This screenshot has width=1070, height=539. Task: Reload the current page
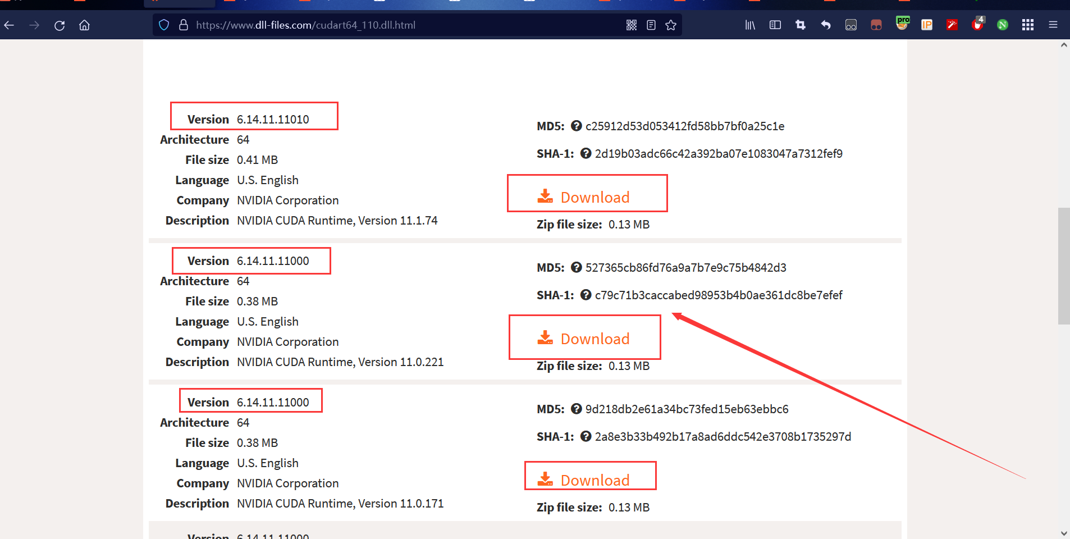point(60,25)
